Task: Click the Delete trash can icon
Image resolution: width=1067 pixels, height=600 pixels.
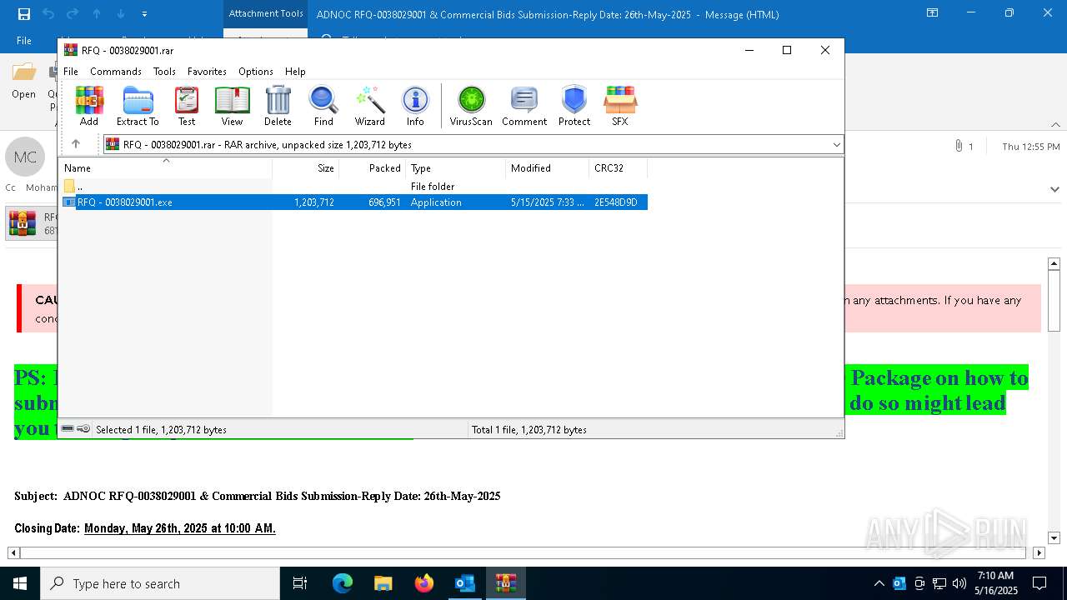Action: (x=278, y=106)
